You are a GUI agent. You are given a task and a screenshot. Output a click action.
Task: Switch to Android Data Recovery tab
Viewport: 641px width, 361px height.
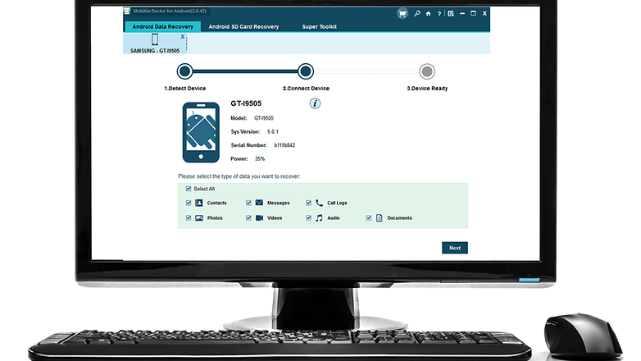coord(162,26)
